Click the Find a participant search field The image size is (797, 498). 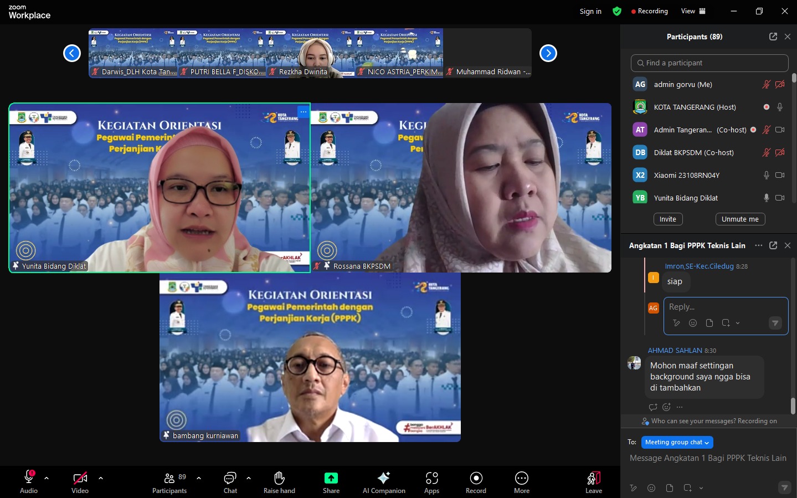click(x=709, y=63)
